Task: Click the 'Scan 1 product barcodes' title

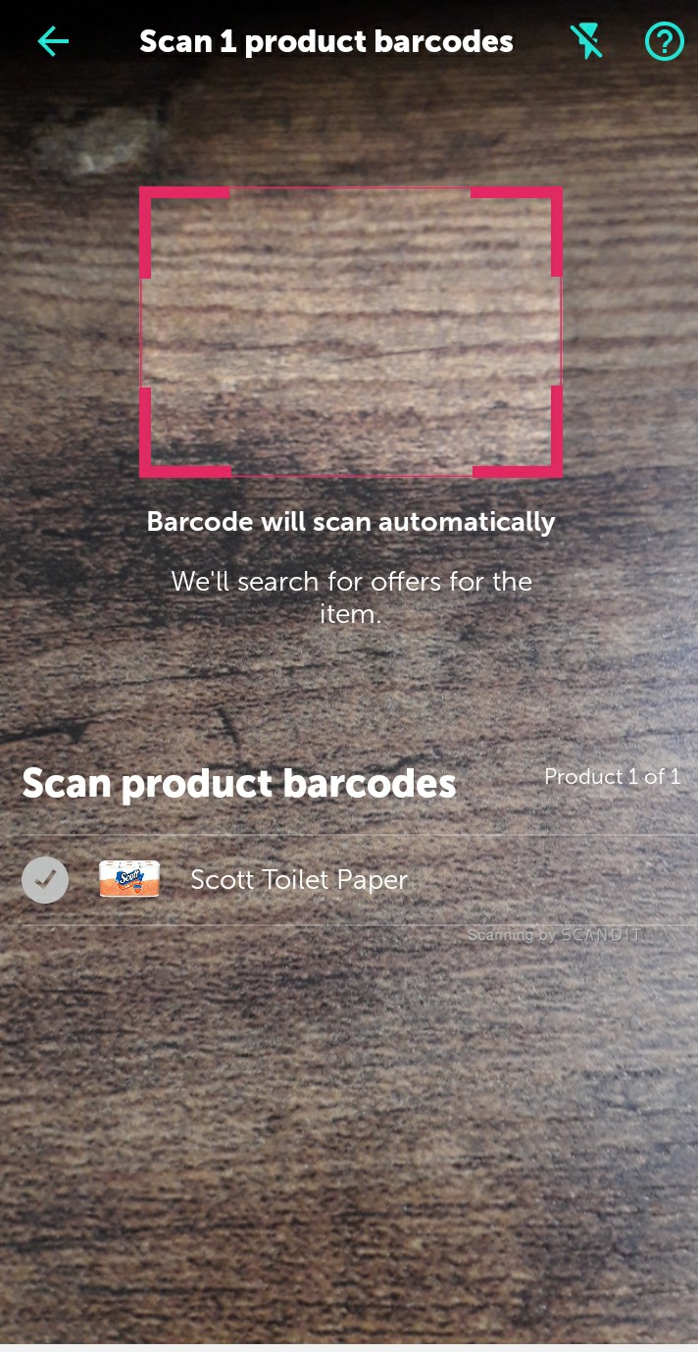Action: coord(326,42)
